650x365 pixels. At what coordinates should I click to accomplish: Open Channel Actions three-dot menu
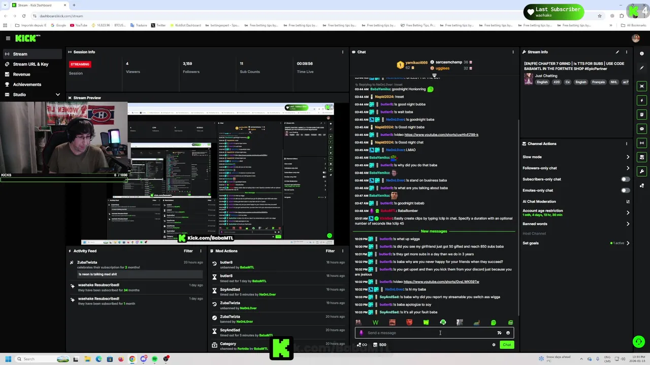point(627,143)
